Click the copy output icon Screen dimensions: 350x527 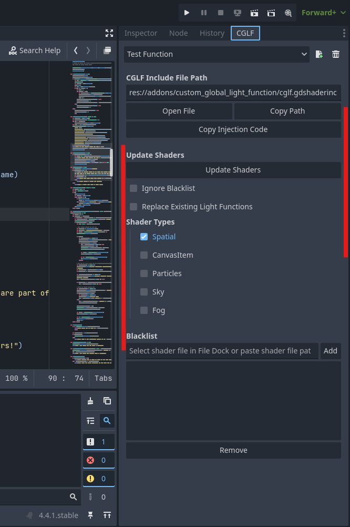tap(107, 401)
